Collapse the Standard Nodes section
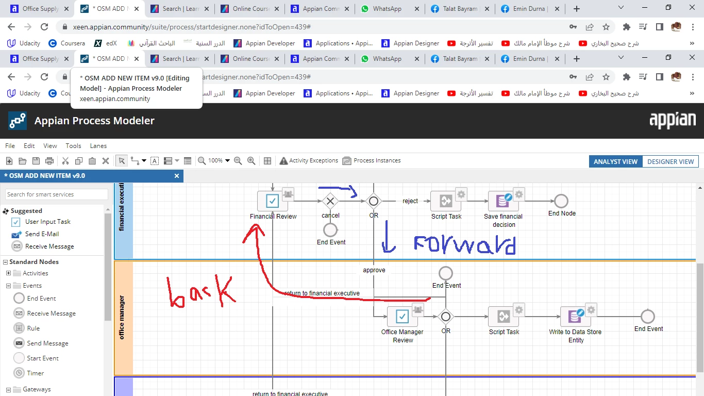This screenshot has width=704, height=396. pos(5,262)
